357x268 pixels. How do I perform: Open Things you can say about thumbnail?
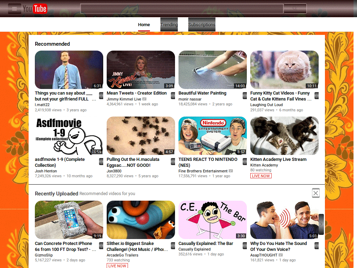[69, 70]
